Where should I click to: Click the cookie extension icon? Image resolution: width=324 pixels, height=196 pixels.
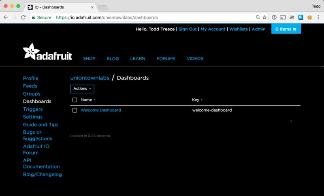click(309, 17)
